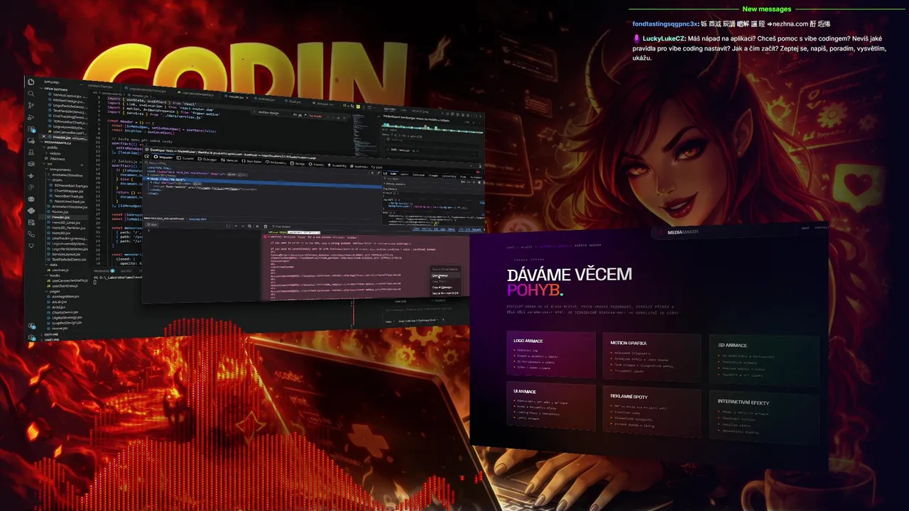Open Run and Debug in VS Code activity bar

[x=31, y=116]
